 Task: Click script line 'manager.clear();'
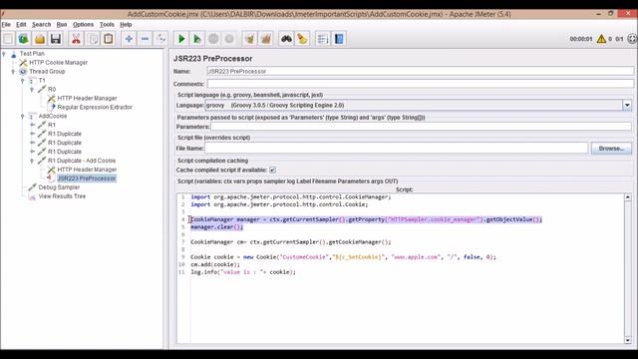pyautogui.click(x=217, y=227)
